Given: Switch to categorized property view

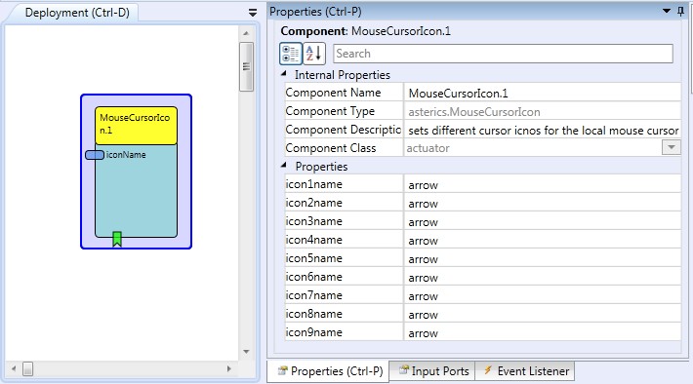Looking at the screenshot, I should 290,54.
